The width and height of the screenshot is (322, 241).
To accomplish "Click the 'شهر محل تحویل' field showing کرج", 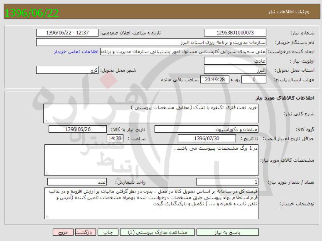I will pyautogui.click(x=67, y=70).
